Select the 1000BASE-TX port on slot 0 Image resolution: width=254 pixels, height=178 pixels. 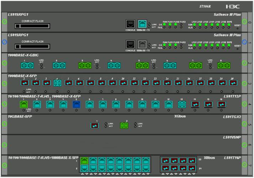pos(142,24)
